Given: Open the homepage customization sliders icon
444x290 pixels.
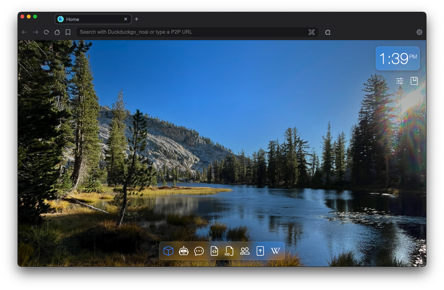Looking at the screenshot, I should tap(400, 81).
